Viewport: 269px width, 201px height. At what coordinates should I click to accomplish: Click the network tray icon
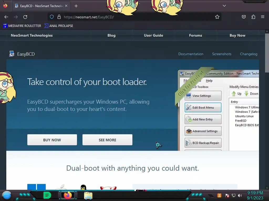tap(234, 195)
